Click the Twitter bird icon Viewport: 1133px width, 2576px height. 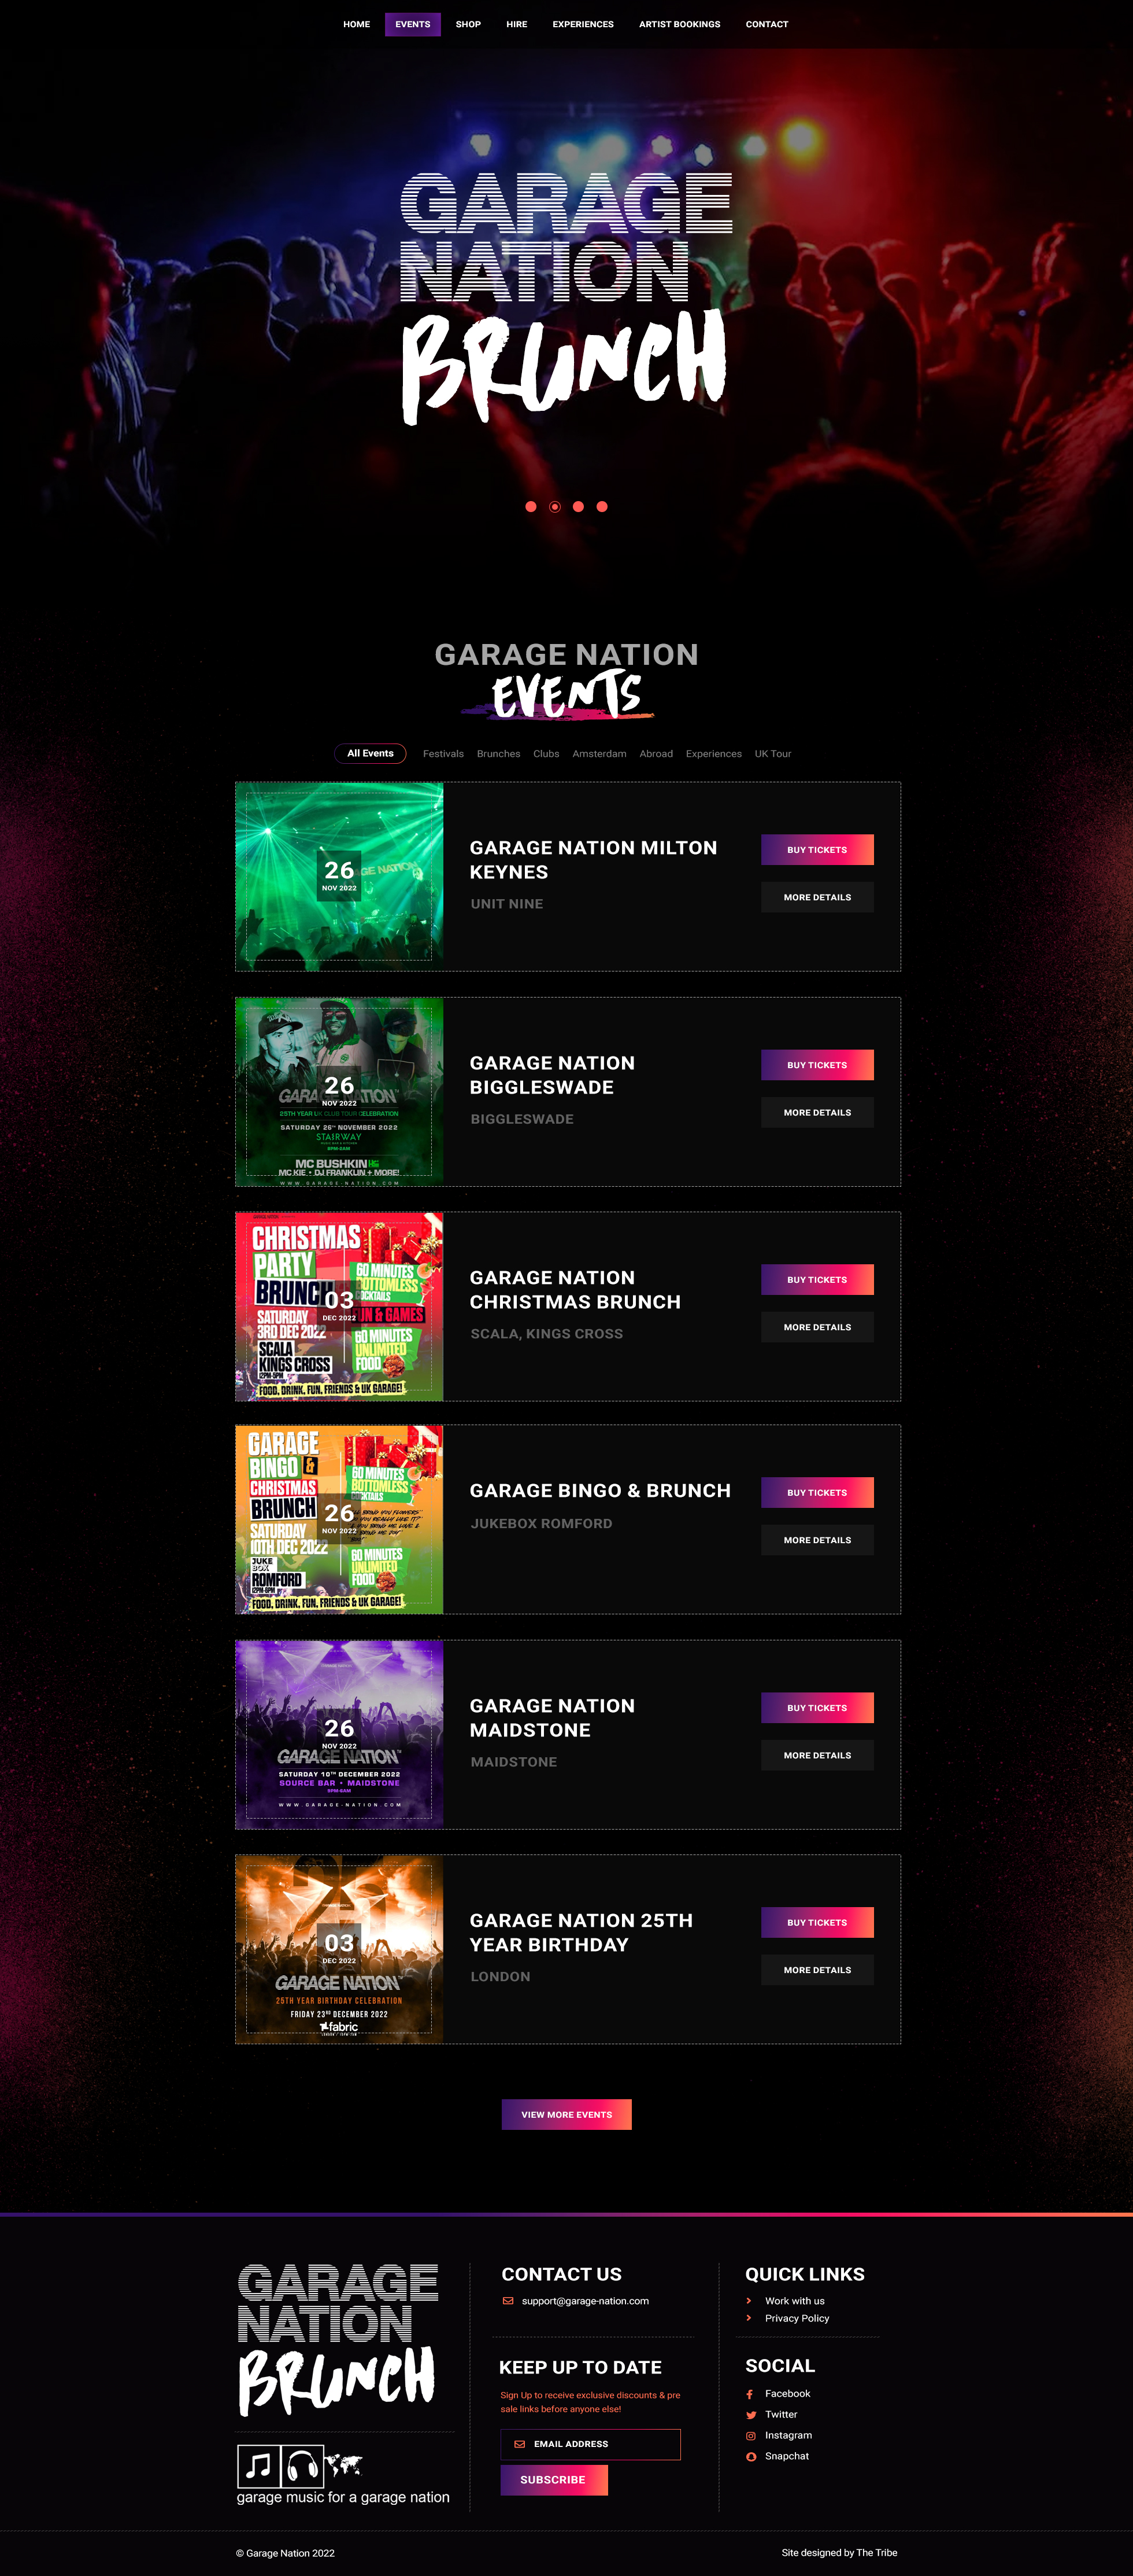click(750, 2415)
